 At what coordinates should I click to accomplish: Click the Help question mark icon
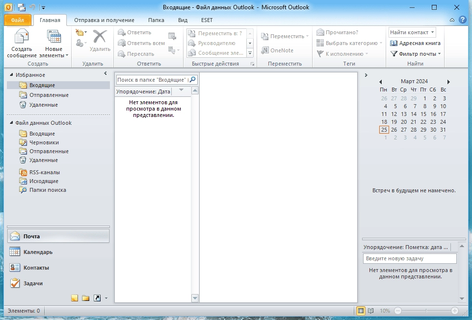point(462,20)
